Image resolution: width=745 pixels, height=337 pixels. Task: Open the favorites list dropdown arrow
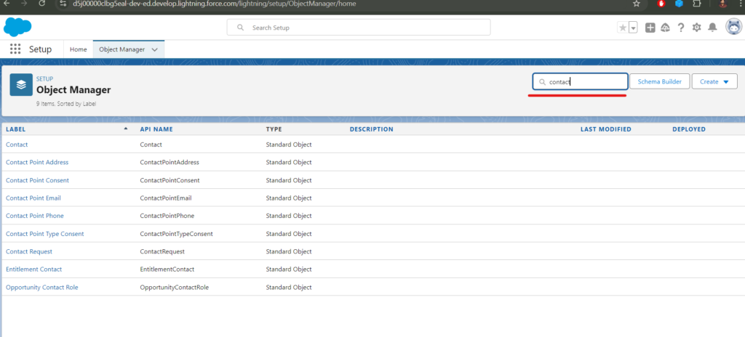pyautogui.click(x=633, y=28)
